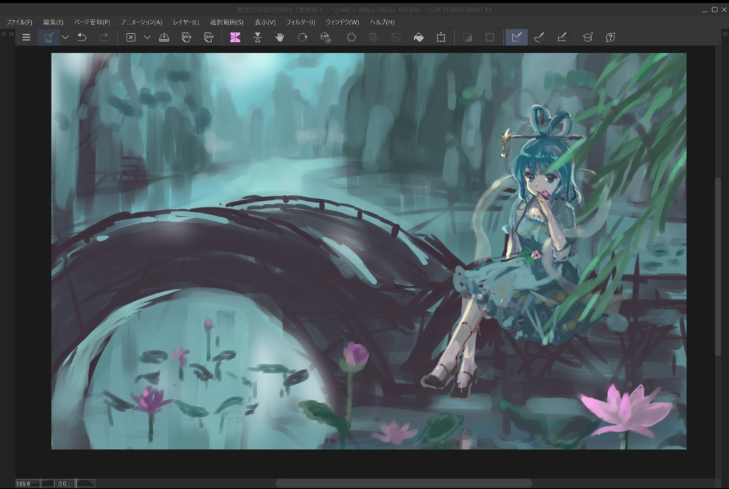The height and width of the screenshot is (489, 729).
Task: Click the Undo arrow in the toolbar
Action: (x=82, y=38)
